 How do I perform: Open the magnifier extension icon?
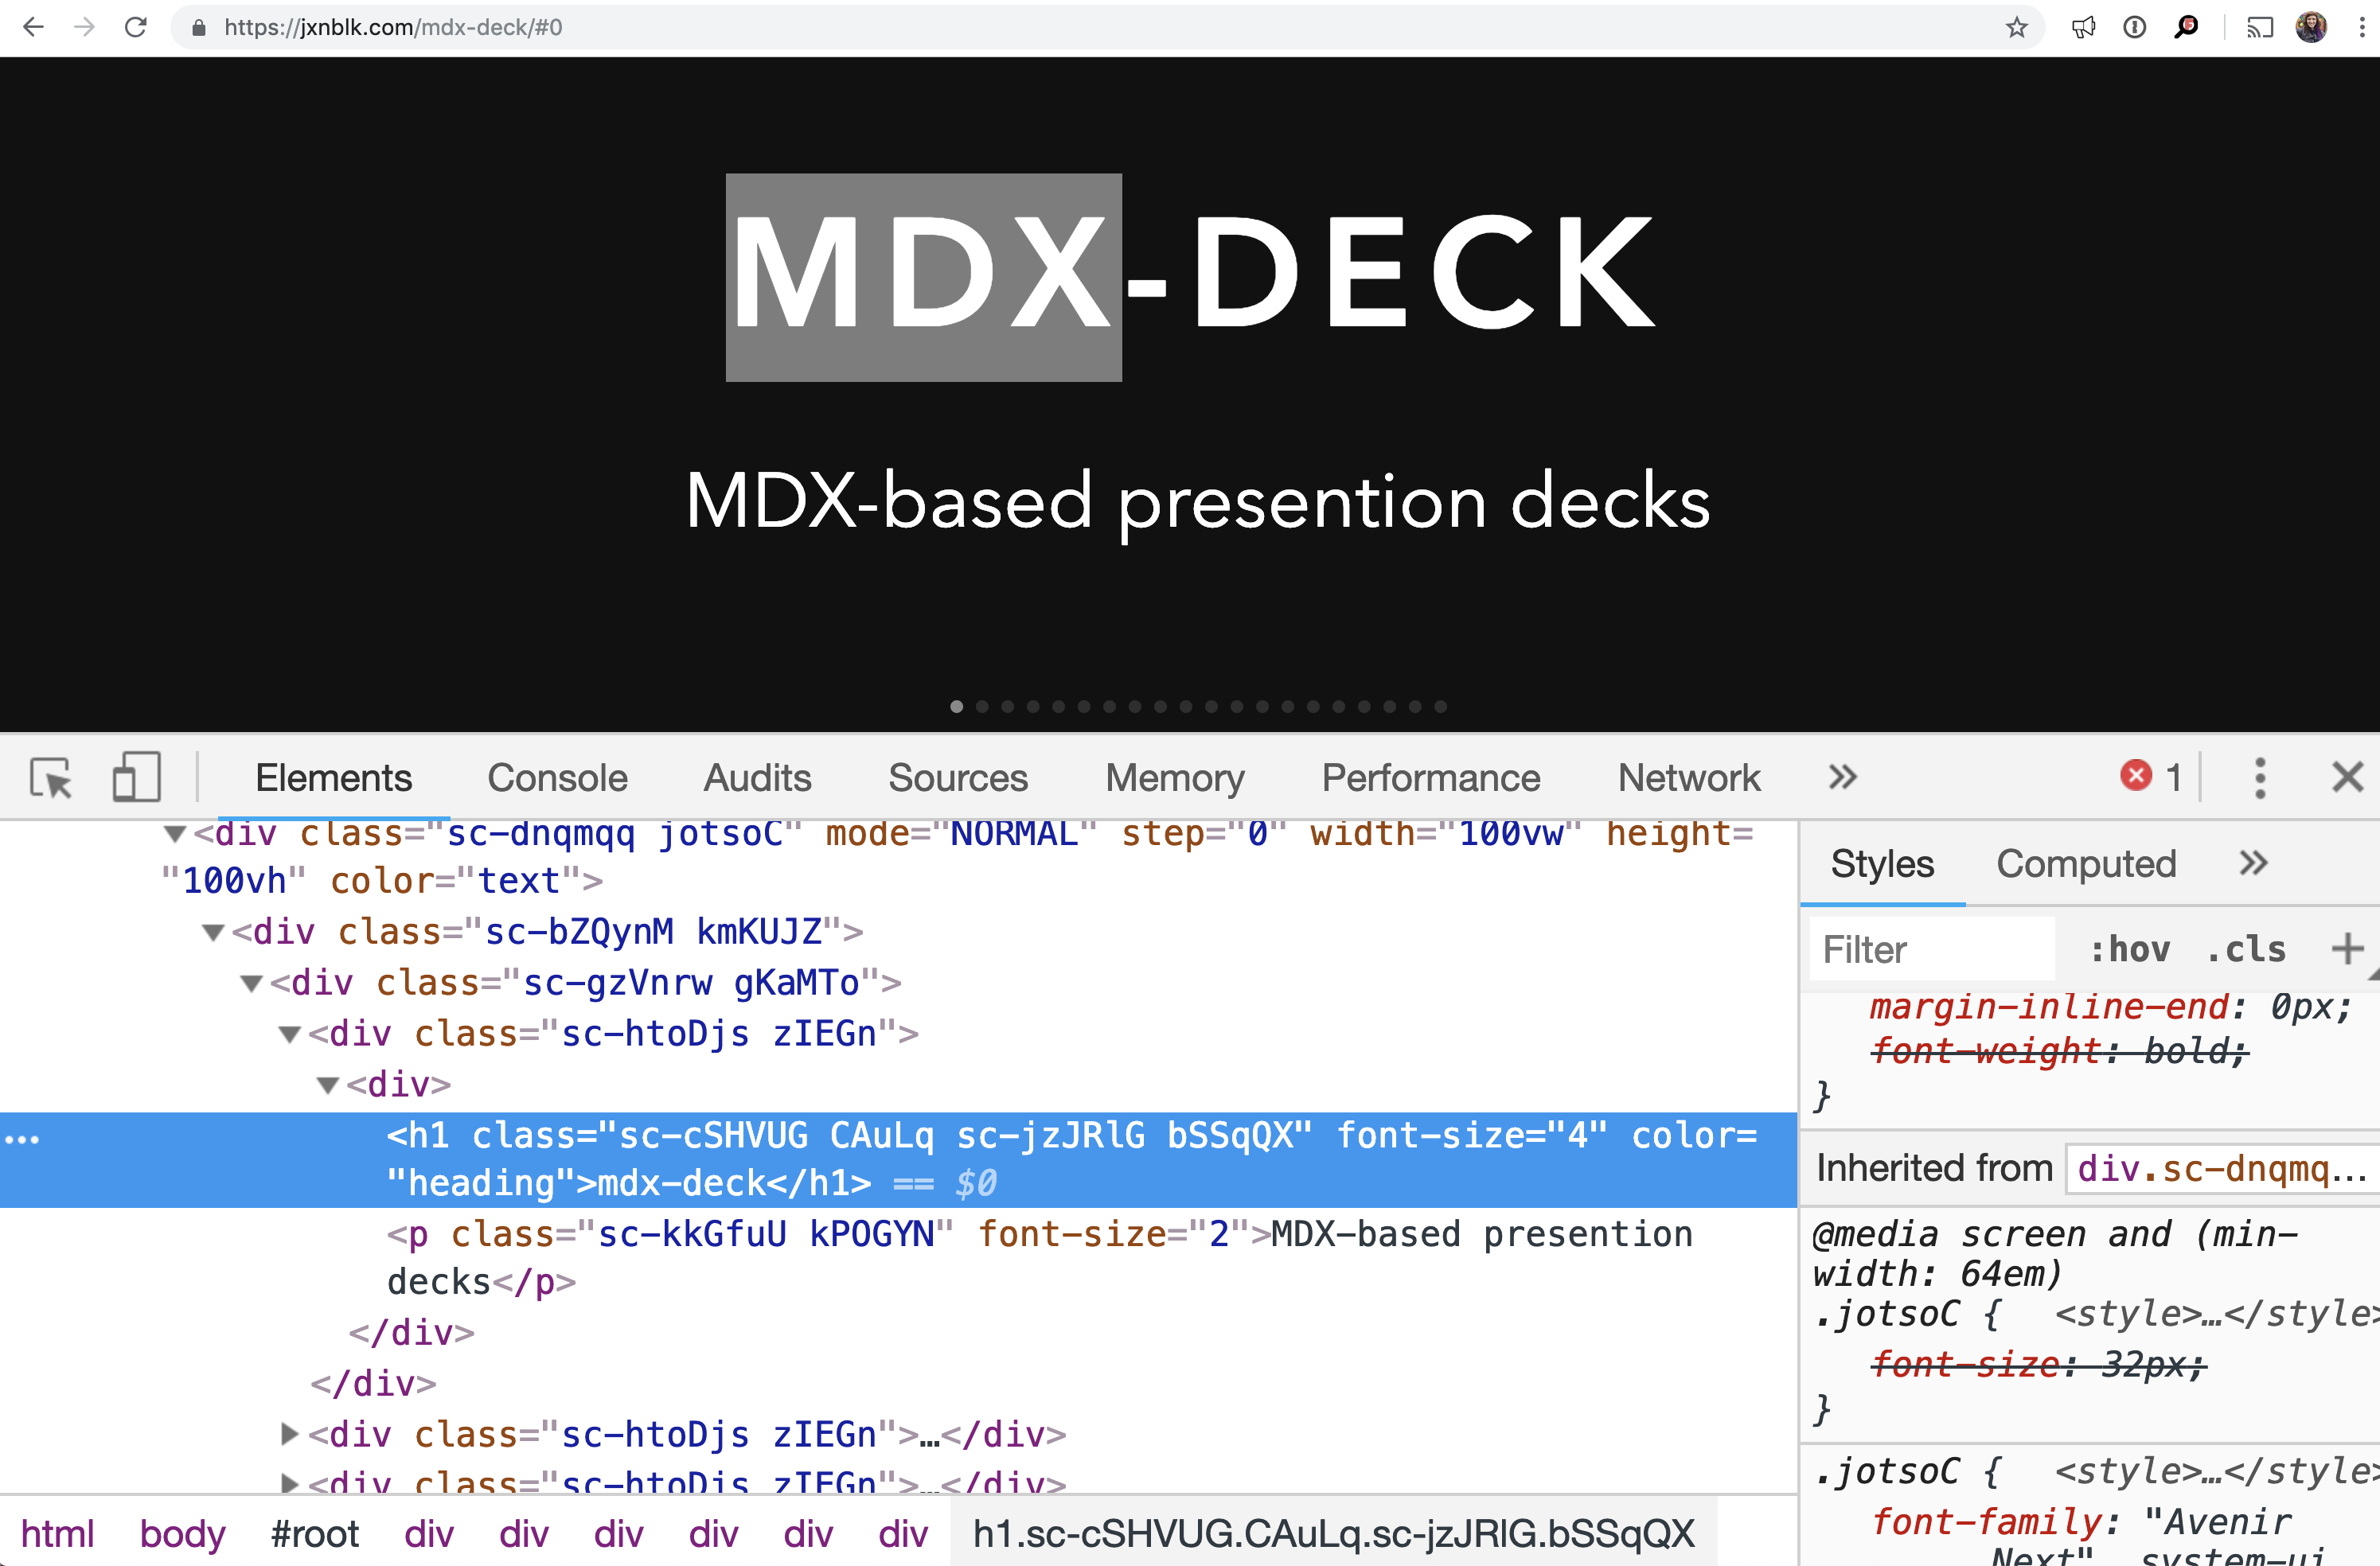pos(2186,27)
